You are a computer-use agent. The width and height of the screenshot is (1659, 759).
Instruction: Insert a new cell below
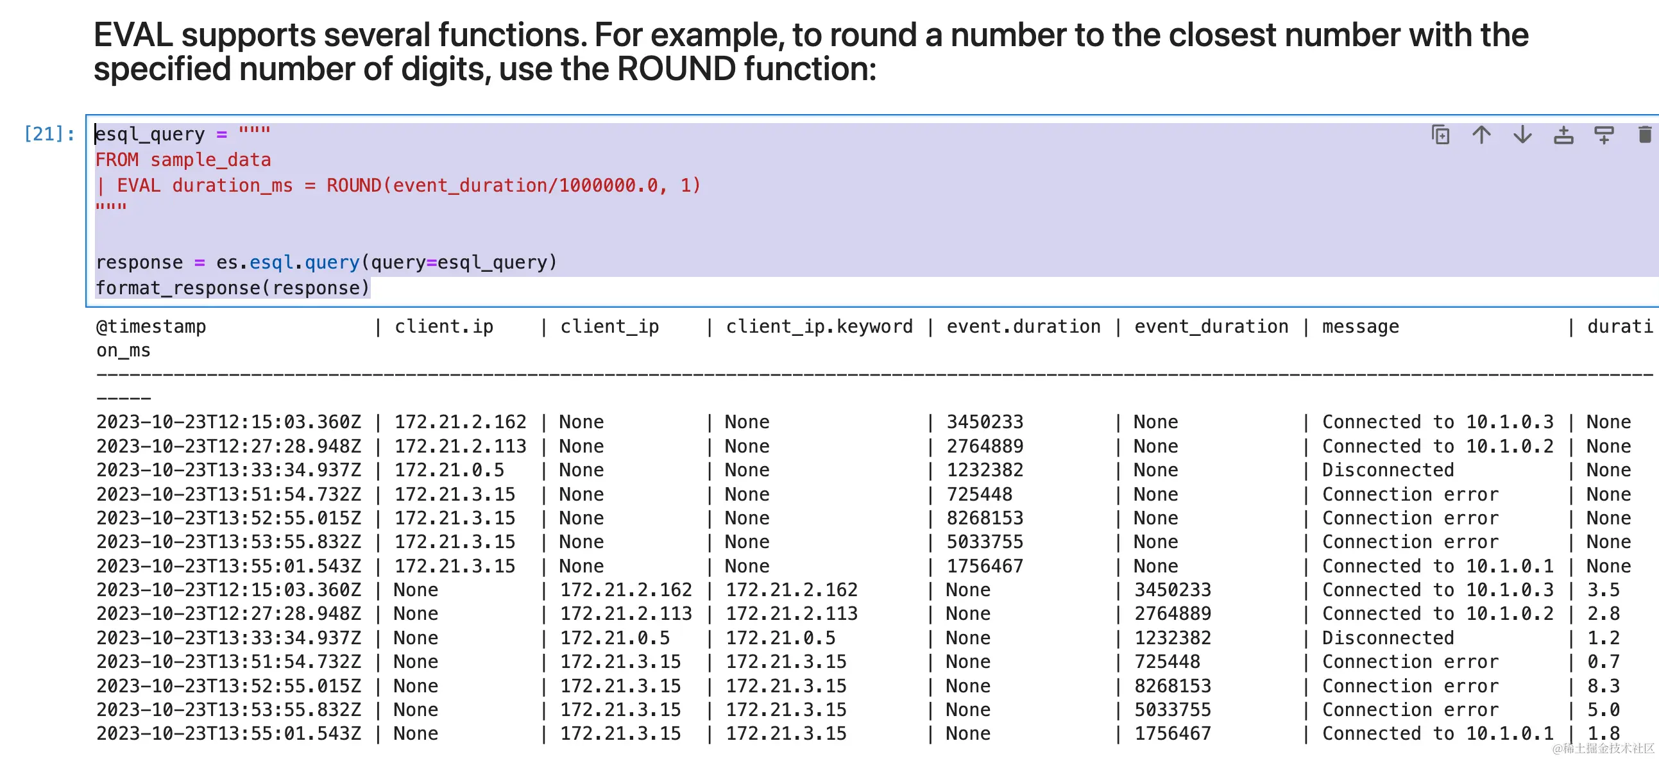point(1604,135)
